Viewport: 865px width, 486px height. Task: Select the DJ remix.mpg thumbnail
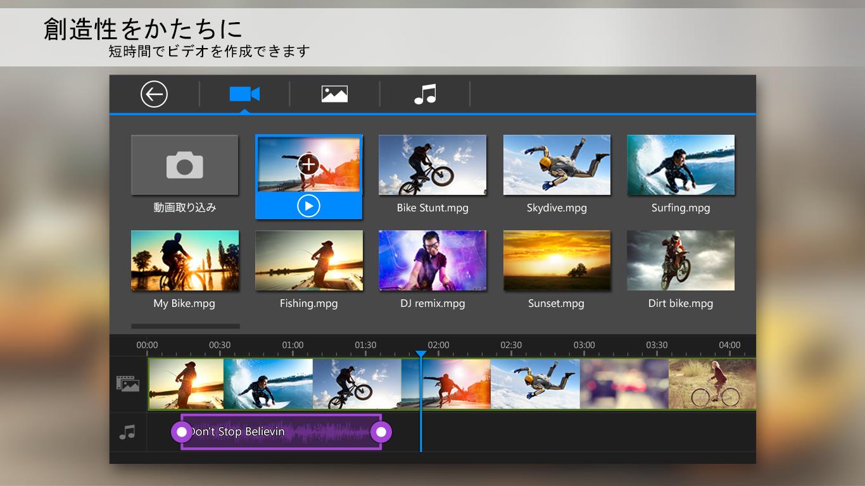point(432,260)
